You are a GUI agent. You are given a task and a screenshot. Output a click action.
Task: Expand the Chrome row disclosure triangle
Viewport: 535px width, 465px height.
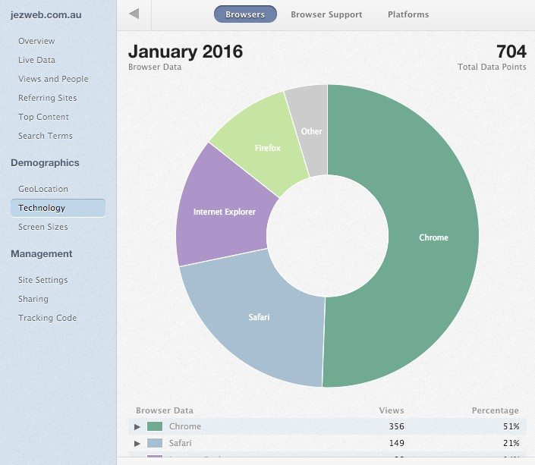tap(137, 427)
